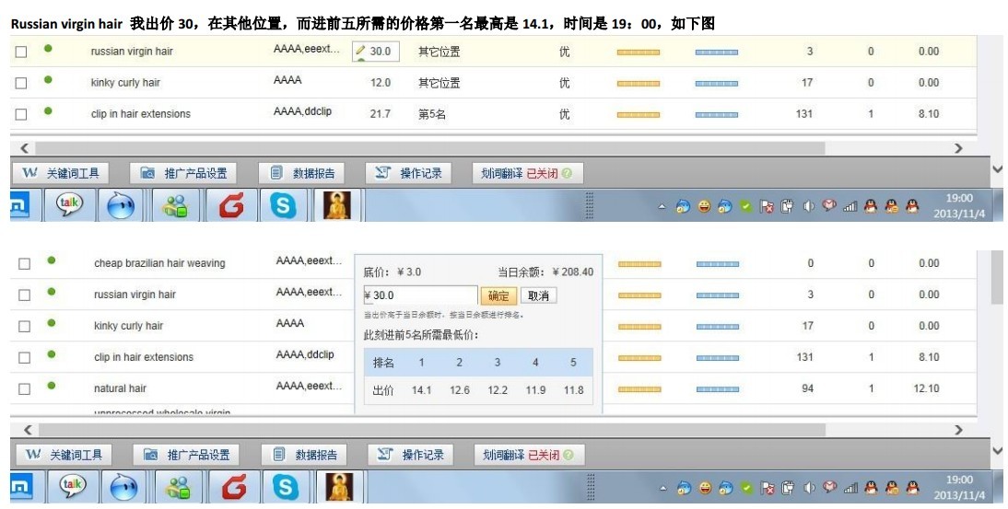Click the blue score bar in the natural hair row

pyautogui.click(x=717, y=389)
